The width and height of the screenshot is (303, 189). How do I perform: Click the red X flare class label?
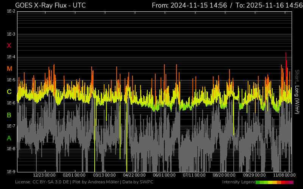click(x=9, y=46)
